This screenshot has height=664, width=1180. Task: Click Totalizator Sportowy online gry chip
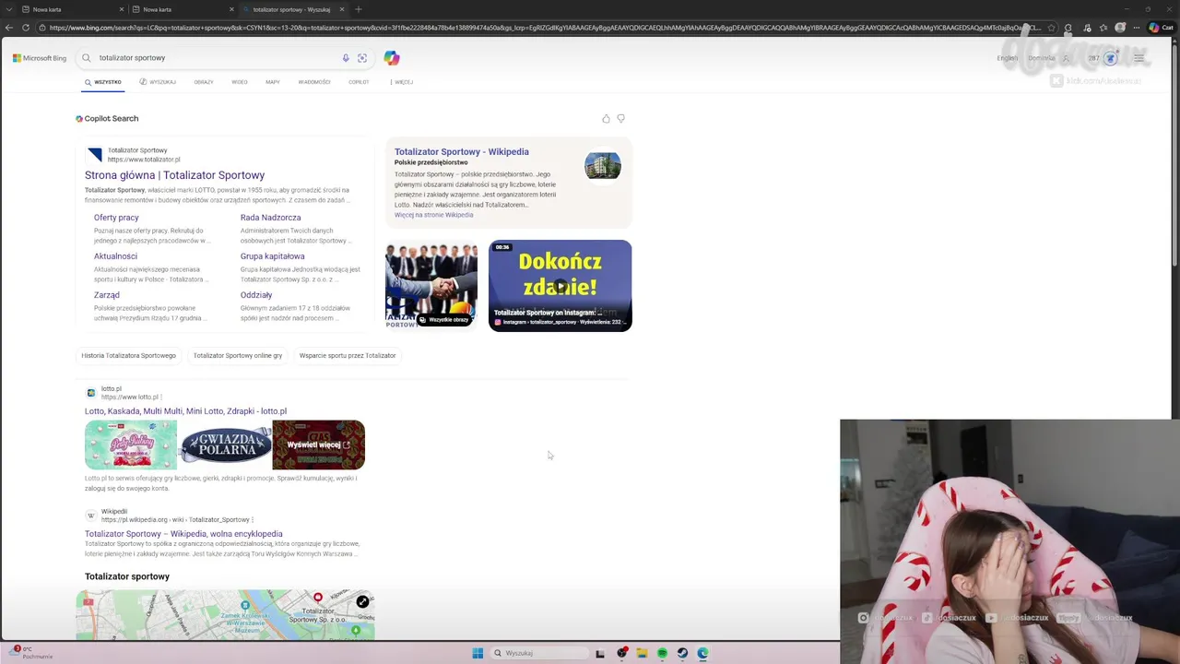pos(238,355)
